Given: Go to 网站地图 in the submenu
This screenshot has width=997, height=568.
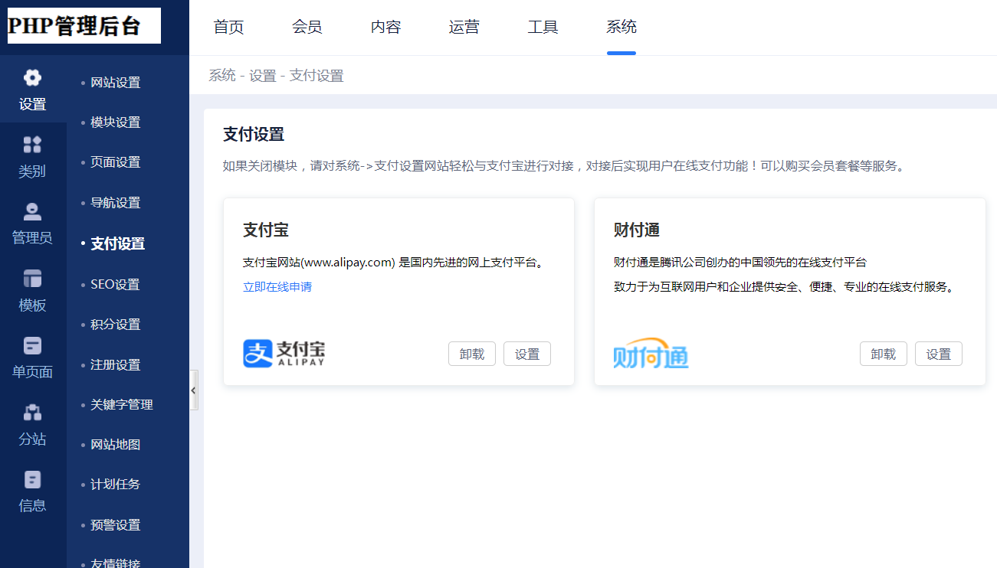Looking at the screenshot, I should (x=116, y=445).
